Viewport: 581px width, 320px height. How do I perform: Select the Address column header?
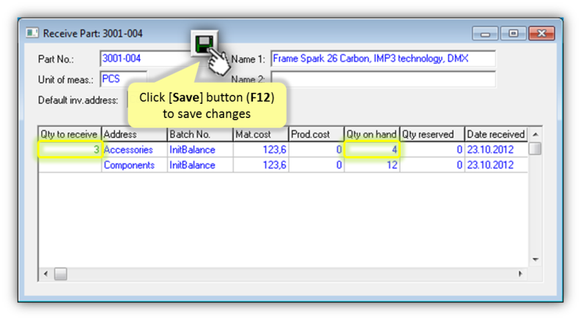coord(134,134)
